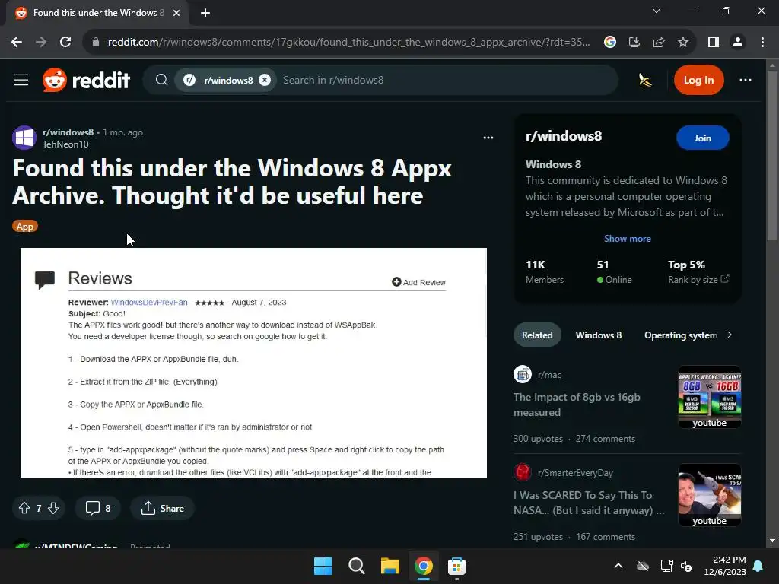Viewport: 779px width, 584px height.
Task: Close the Found this under the Windows 8 tab
Action: click(176, 13)
